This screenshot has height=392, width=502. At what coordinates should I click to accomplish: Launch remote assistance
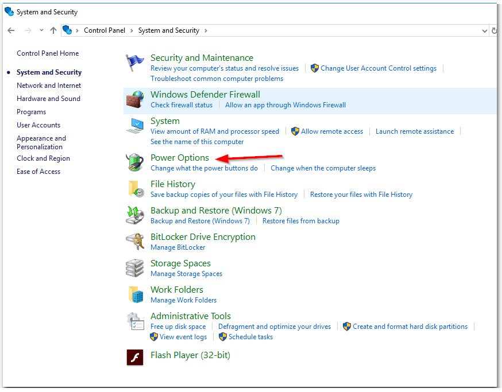click(x=415, y=131)
